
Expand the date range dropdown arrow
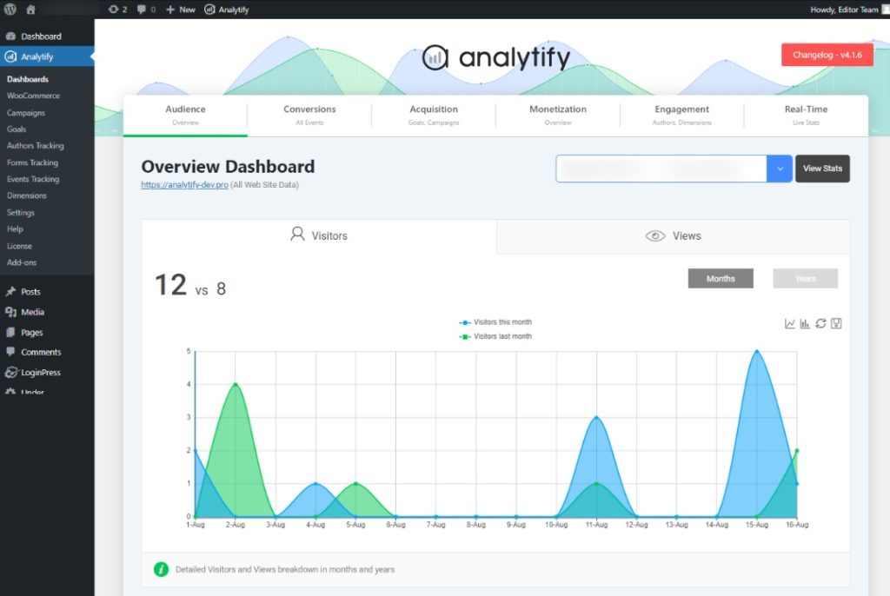click(x=780, y=169)
